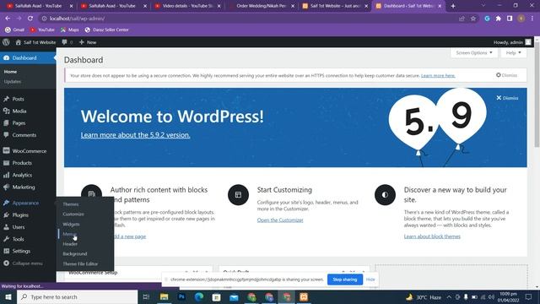Reload the page with refresh button
This screenshot has height=304, width=540.
[x=30, y=19]
